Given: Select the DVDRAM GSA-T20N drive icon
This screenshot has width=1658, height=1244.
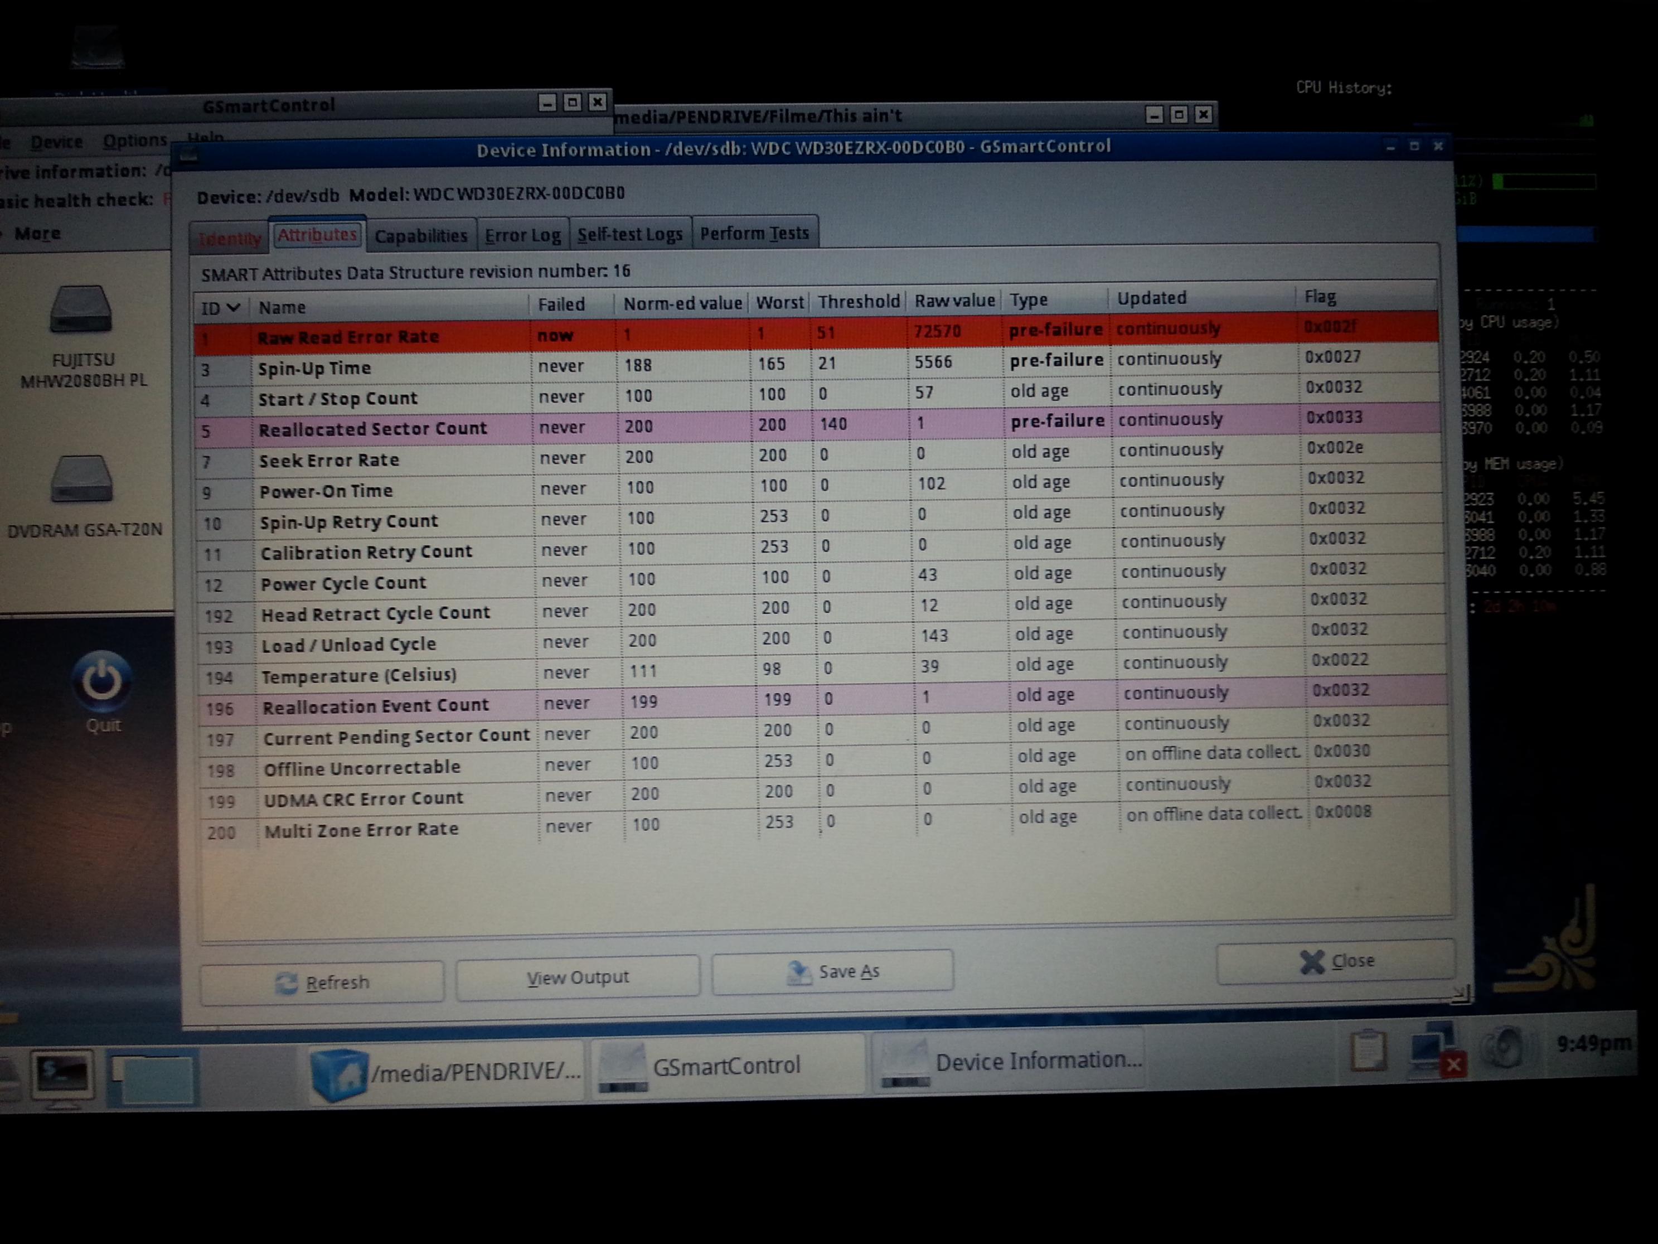Looking at the screenshot, I should point(82,479).
